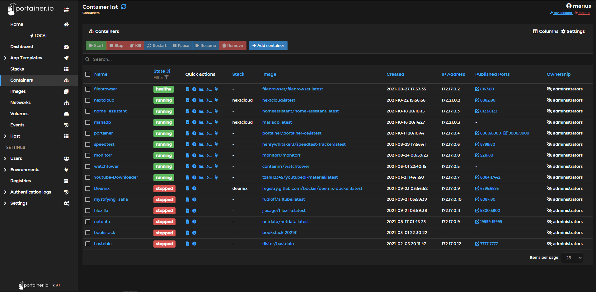Check the Deemix row checkbox
Viewport: 596px width, 292px height.
(x=88, y=189)
